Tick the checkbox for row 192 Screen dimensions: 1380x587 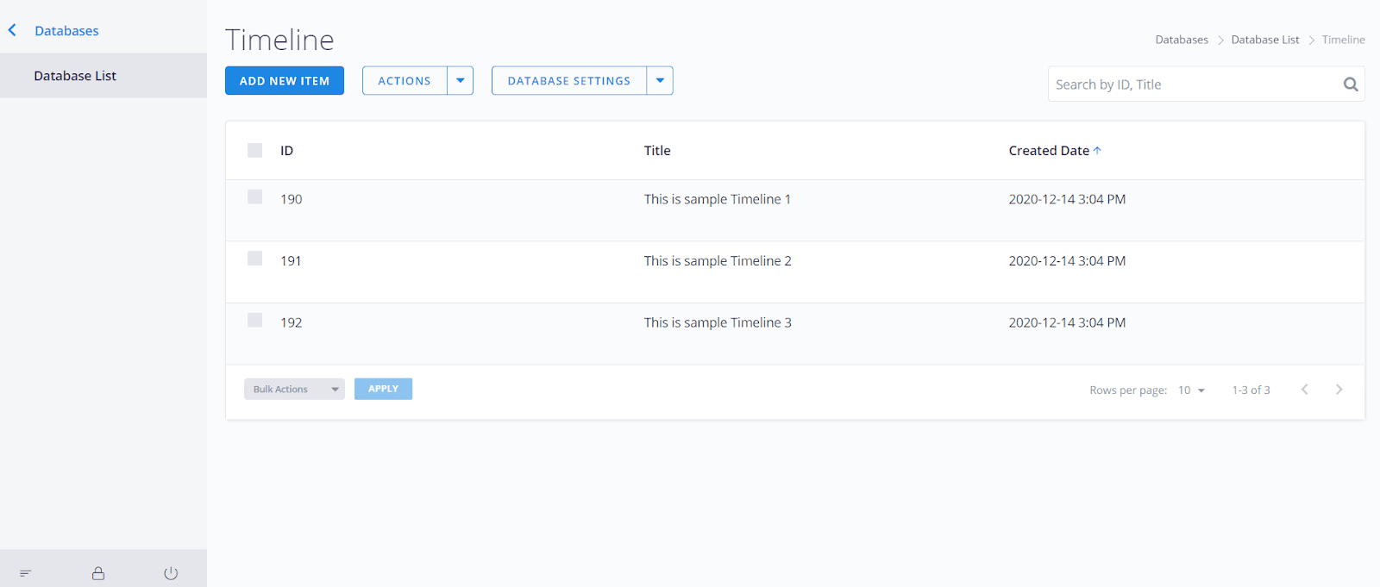255,321
